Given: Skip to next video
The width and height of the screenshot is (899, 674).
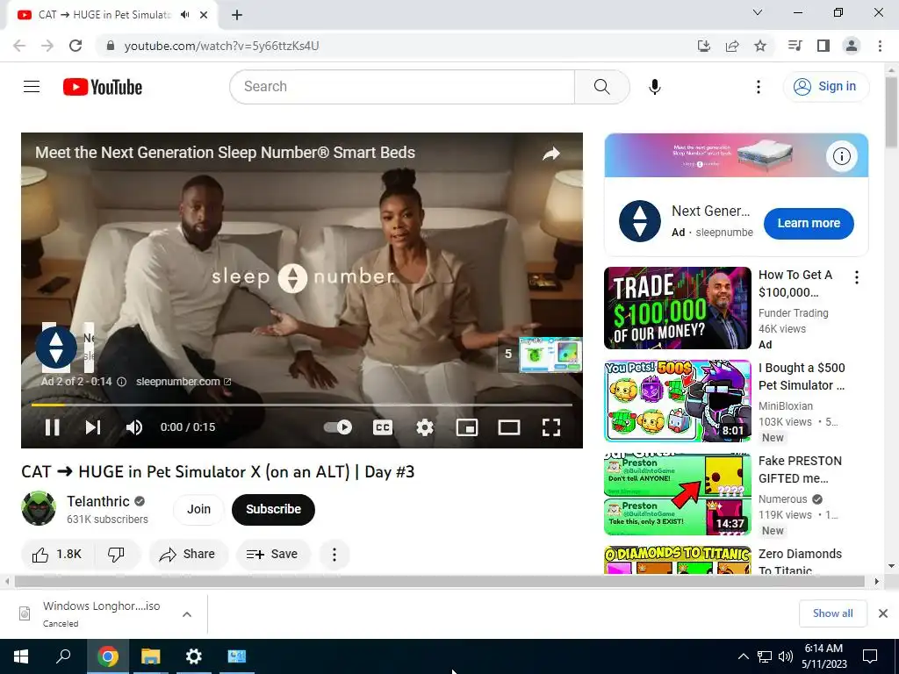Looking at the screenshot, I should pyautogui.click(x=93, y=427).
